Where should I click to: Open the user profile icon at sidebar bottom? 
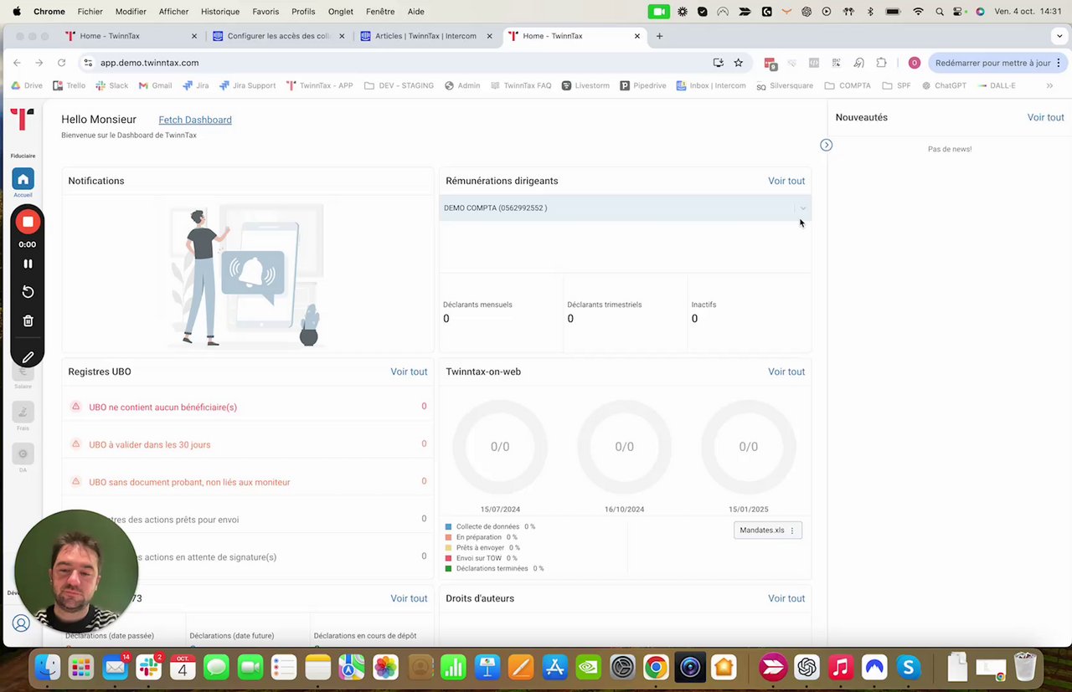click(21, 623)
